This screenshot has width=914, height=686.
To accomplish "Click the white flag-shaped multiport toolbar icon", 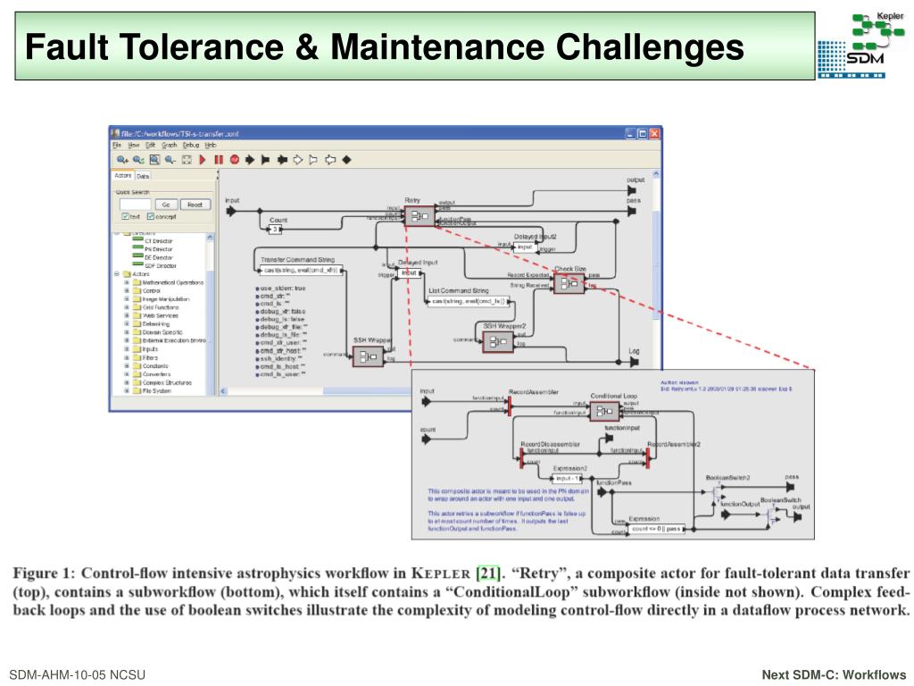I will (313, 160).
